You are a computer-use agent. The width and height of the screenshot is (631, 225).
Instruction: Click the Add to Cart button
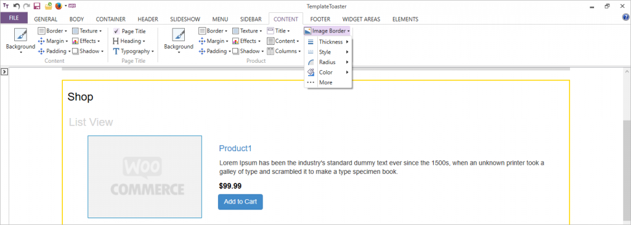240,202
